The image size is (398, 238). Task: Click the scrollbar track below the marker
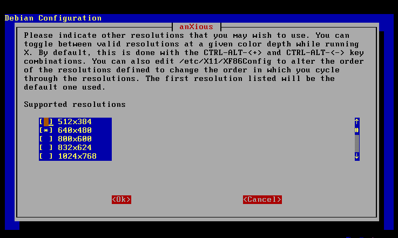point(357,144)
